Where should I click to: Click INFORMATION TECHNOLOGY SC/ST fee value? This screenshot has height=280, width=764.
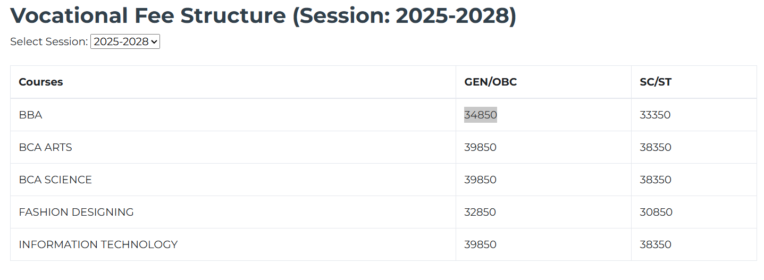pos(656,244)
